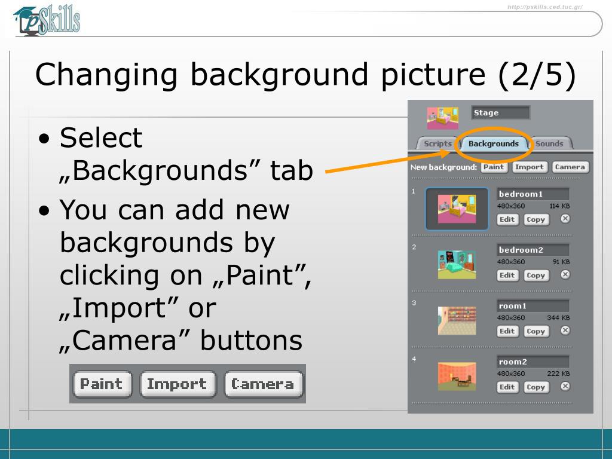Click the room2 name field
The width and height of the screenshot is (612, 459).
pyautogui.click(x=533, y=362)
